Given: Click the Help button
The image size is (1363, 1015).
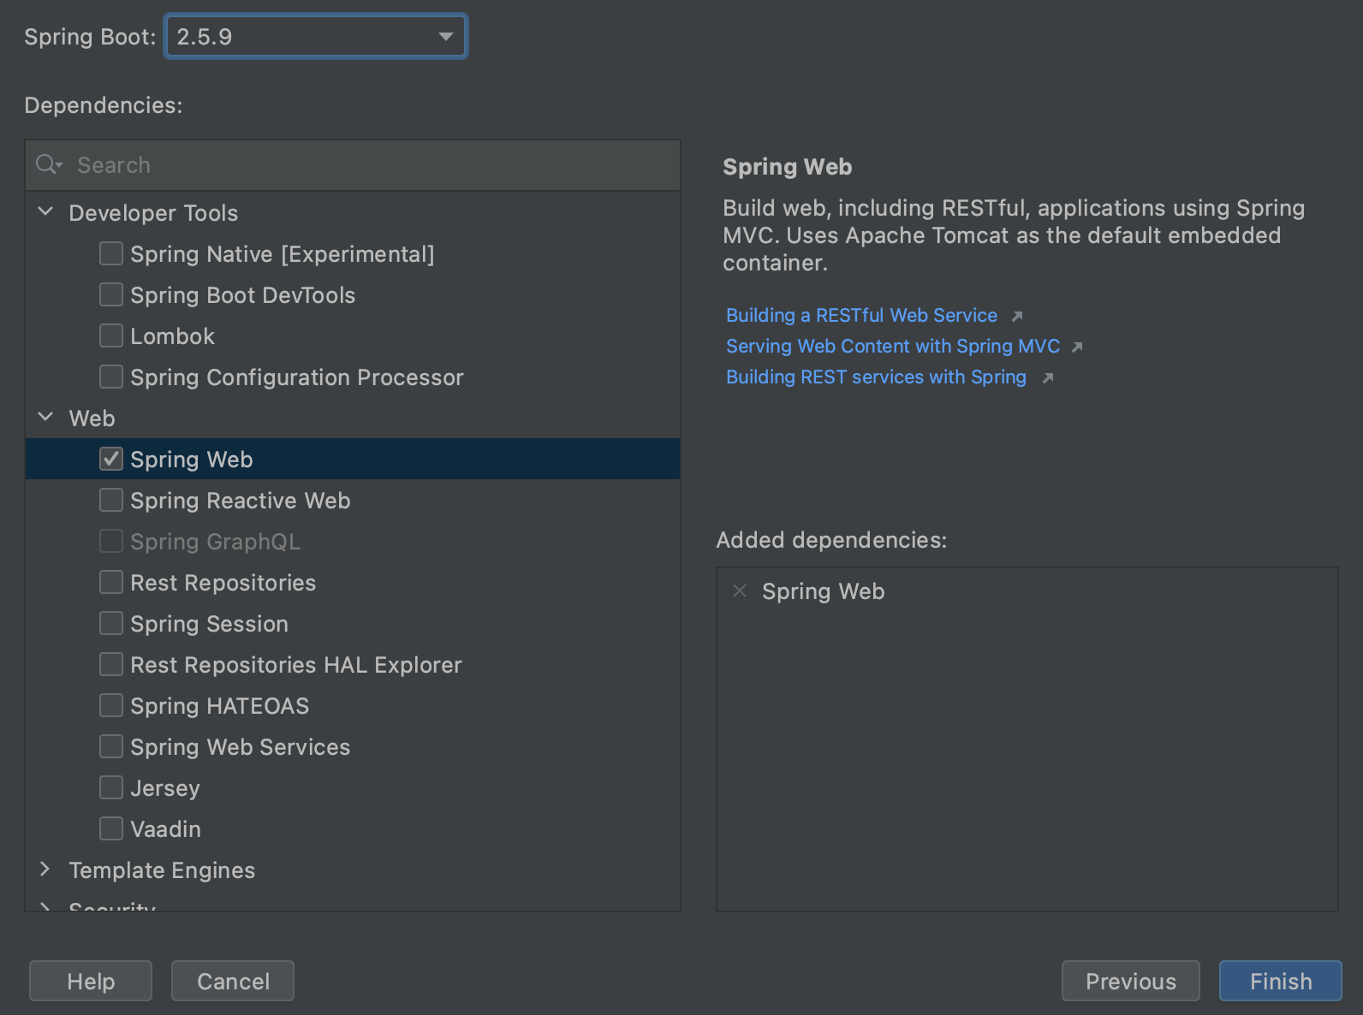Looking at the screenshot, I should point(91,981).
